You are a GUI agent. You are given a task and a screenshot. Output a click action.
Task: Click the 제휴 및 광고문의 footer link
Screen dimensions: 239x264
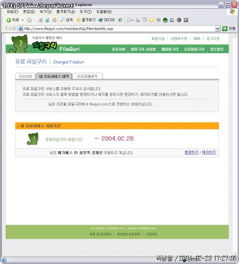point(100,234)
